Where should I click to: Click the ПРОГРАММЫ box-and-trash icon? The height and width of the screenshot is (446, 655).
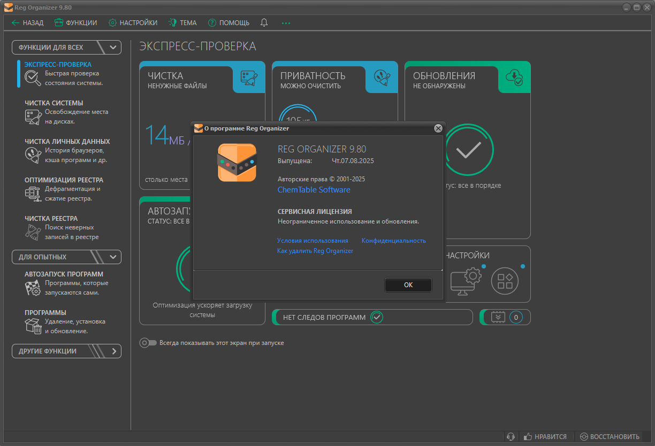[x=33, y=326]
